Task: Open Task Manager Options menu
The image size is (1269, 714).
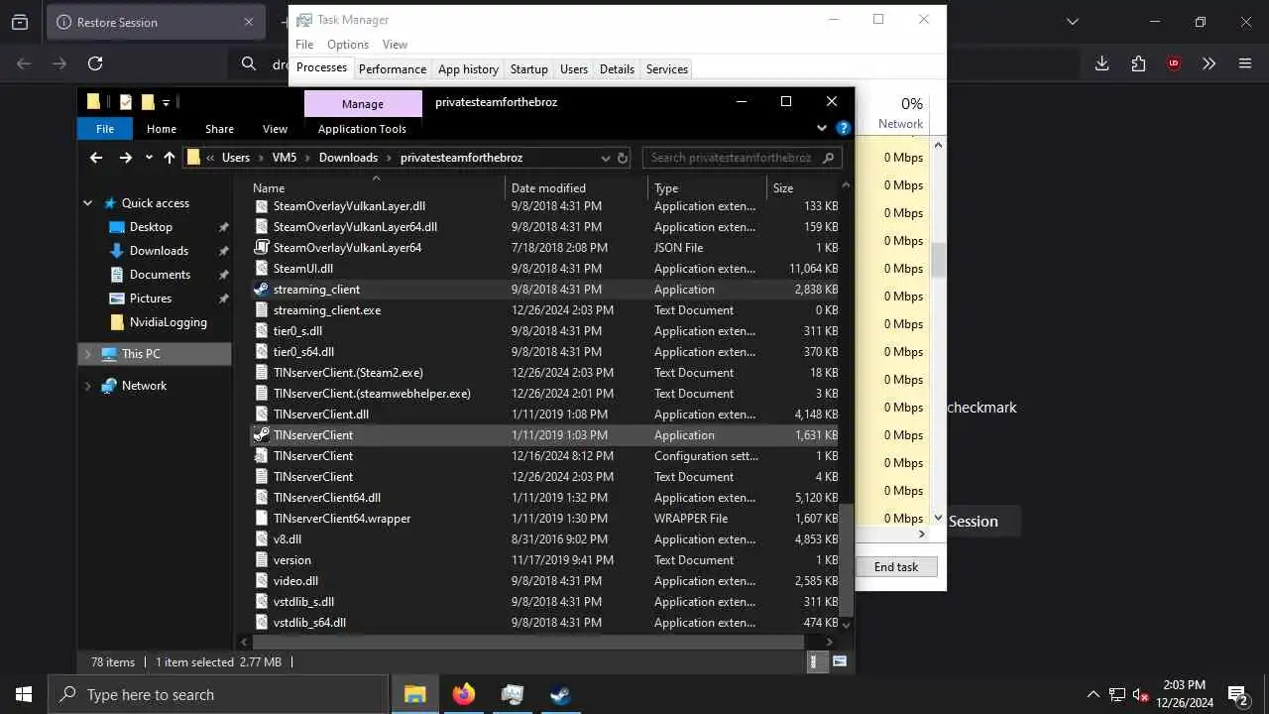Action: click(348, 45)
